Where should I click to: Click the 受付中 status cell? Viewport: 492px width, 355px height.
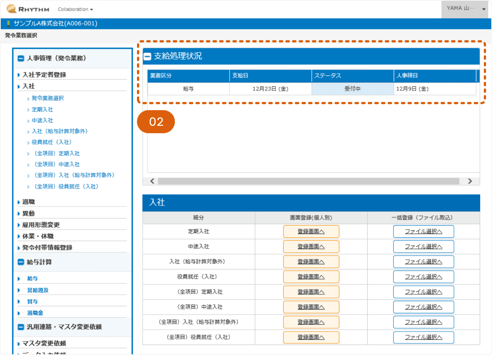click(352, 89)
